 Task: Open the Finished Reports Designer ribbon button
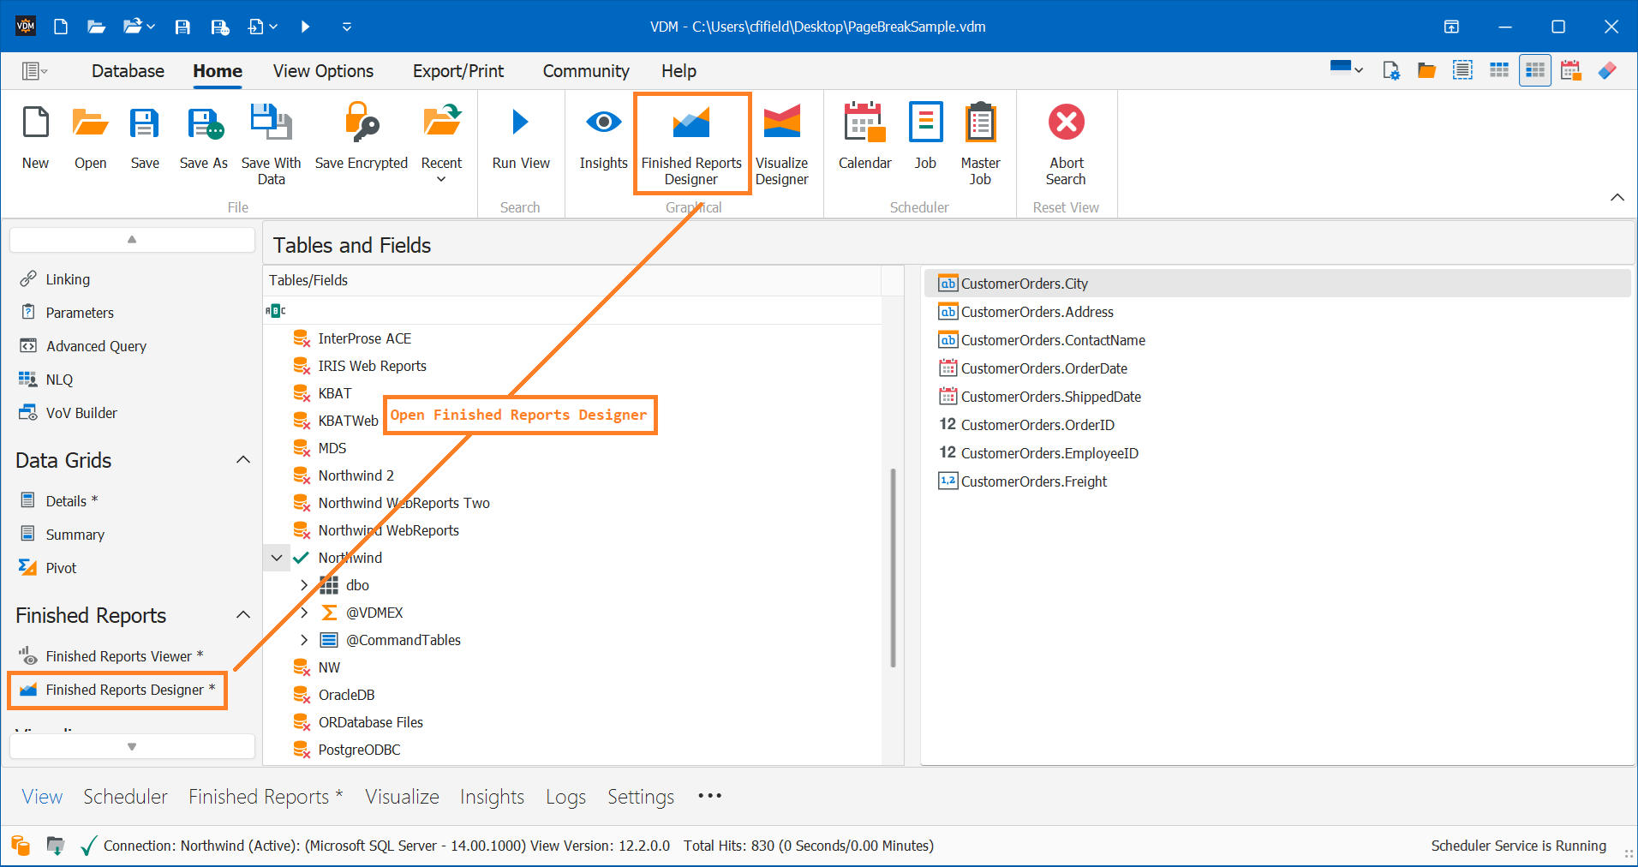click(691, 143)
